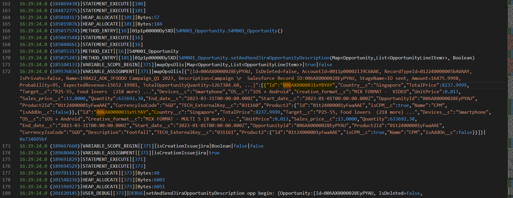Click the minimap scrollbar on the right
Screen dimensions: 513x198
[x=510, y=99]
